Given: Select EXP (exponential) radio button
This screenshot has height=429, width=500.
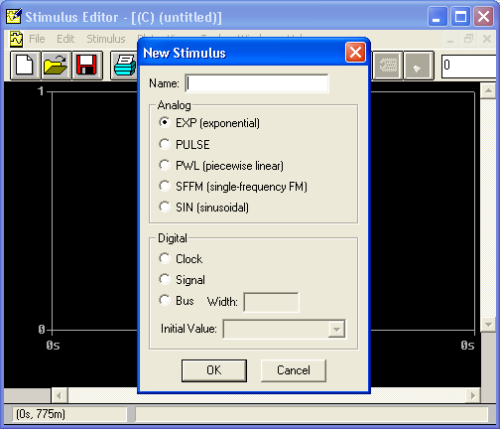Looking at the screenshot, I should [x=165, y=122].
